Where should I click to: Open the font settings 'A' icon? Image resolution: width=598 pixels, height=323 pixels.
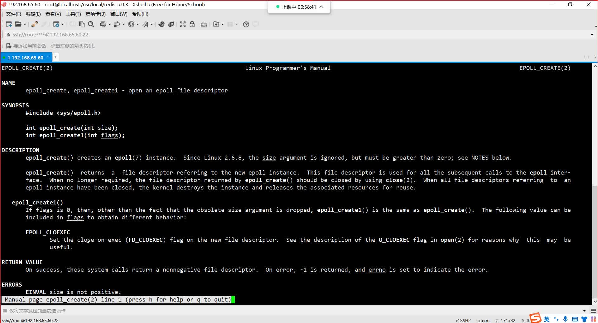pos(146,24)
